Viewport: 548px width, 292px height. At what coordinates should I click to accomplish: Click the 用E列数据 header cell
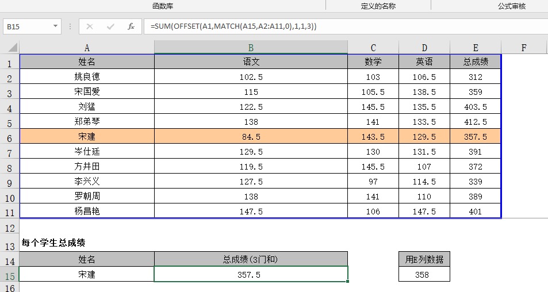(424, 259)
